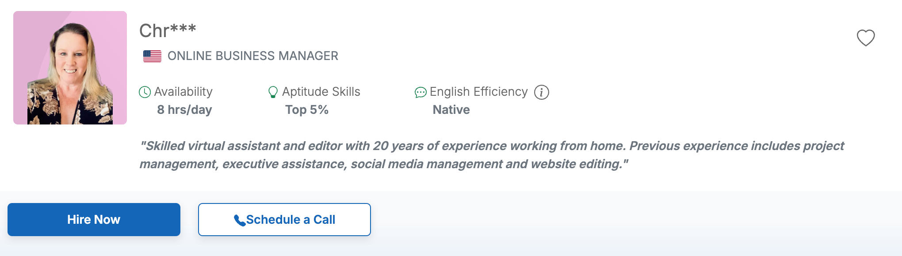Viewport: 902px width, 256px height.
Task: Click the Availability clock icon
Action: click(x=145, y=92)
